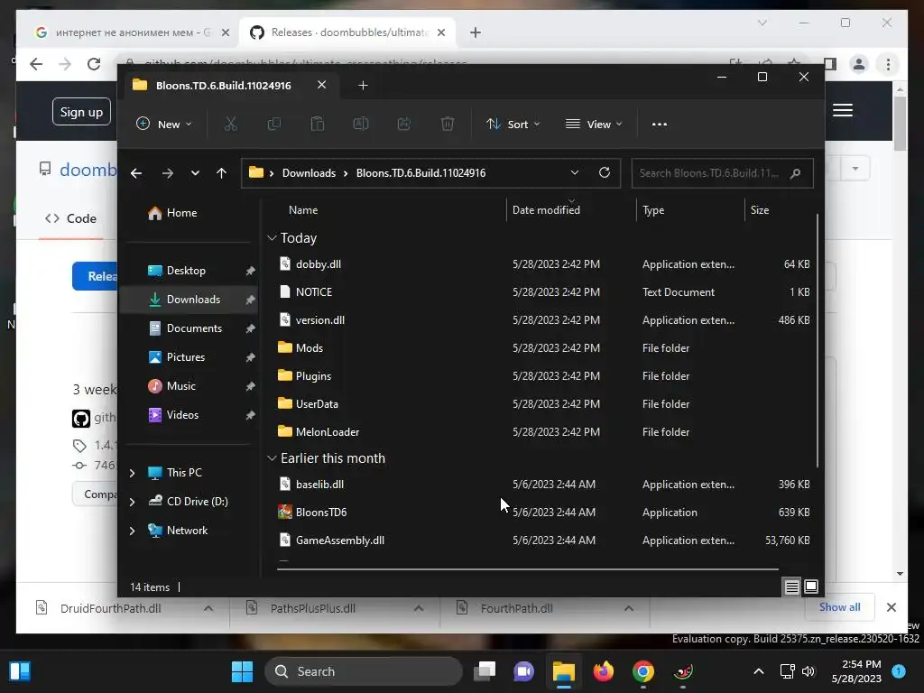This screenshot has width=924, height=693.
Task: Click the Paste clipboard icon in Explorer toolbar
Action: (318, 124)
